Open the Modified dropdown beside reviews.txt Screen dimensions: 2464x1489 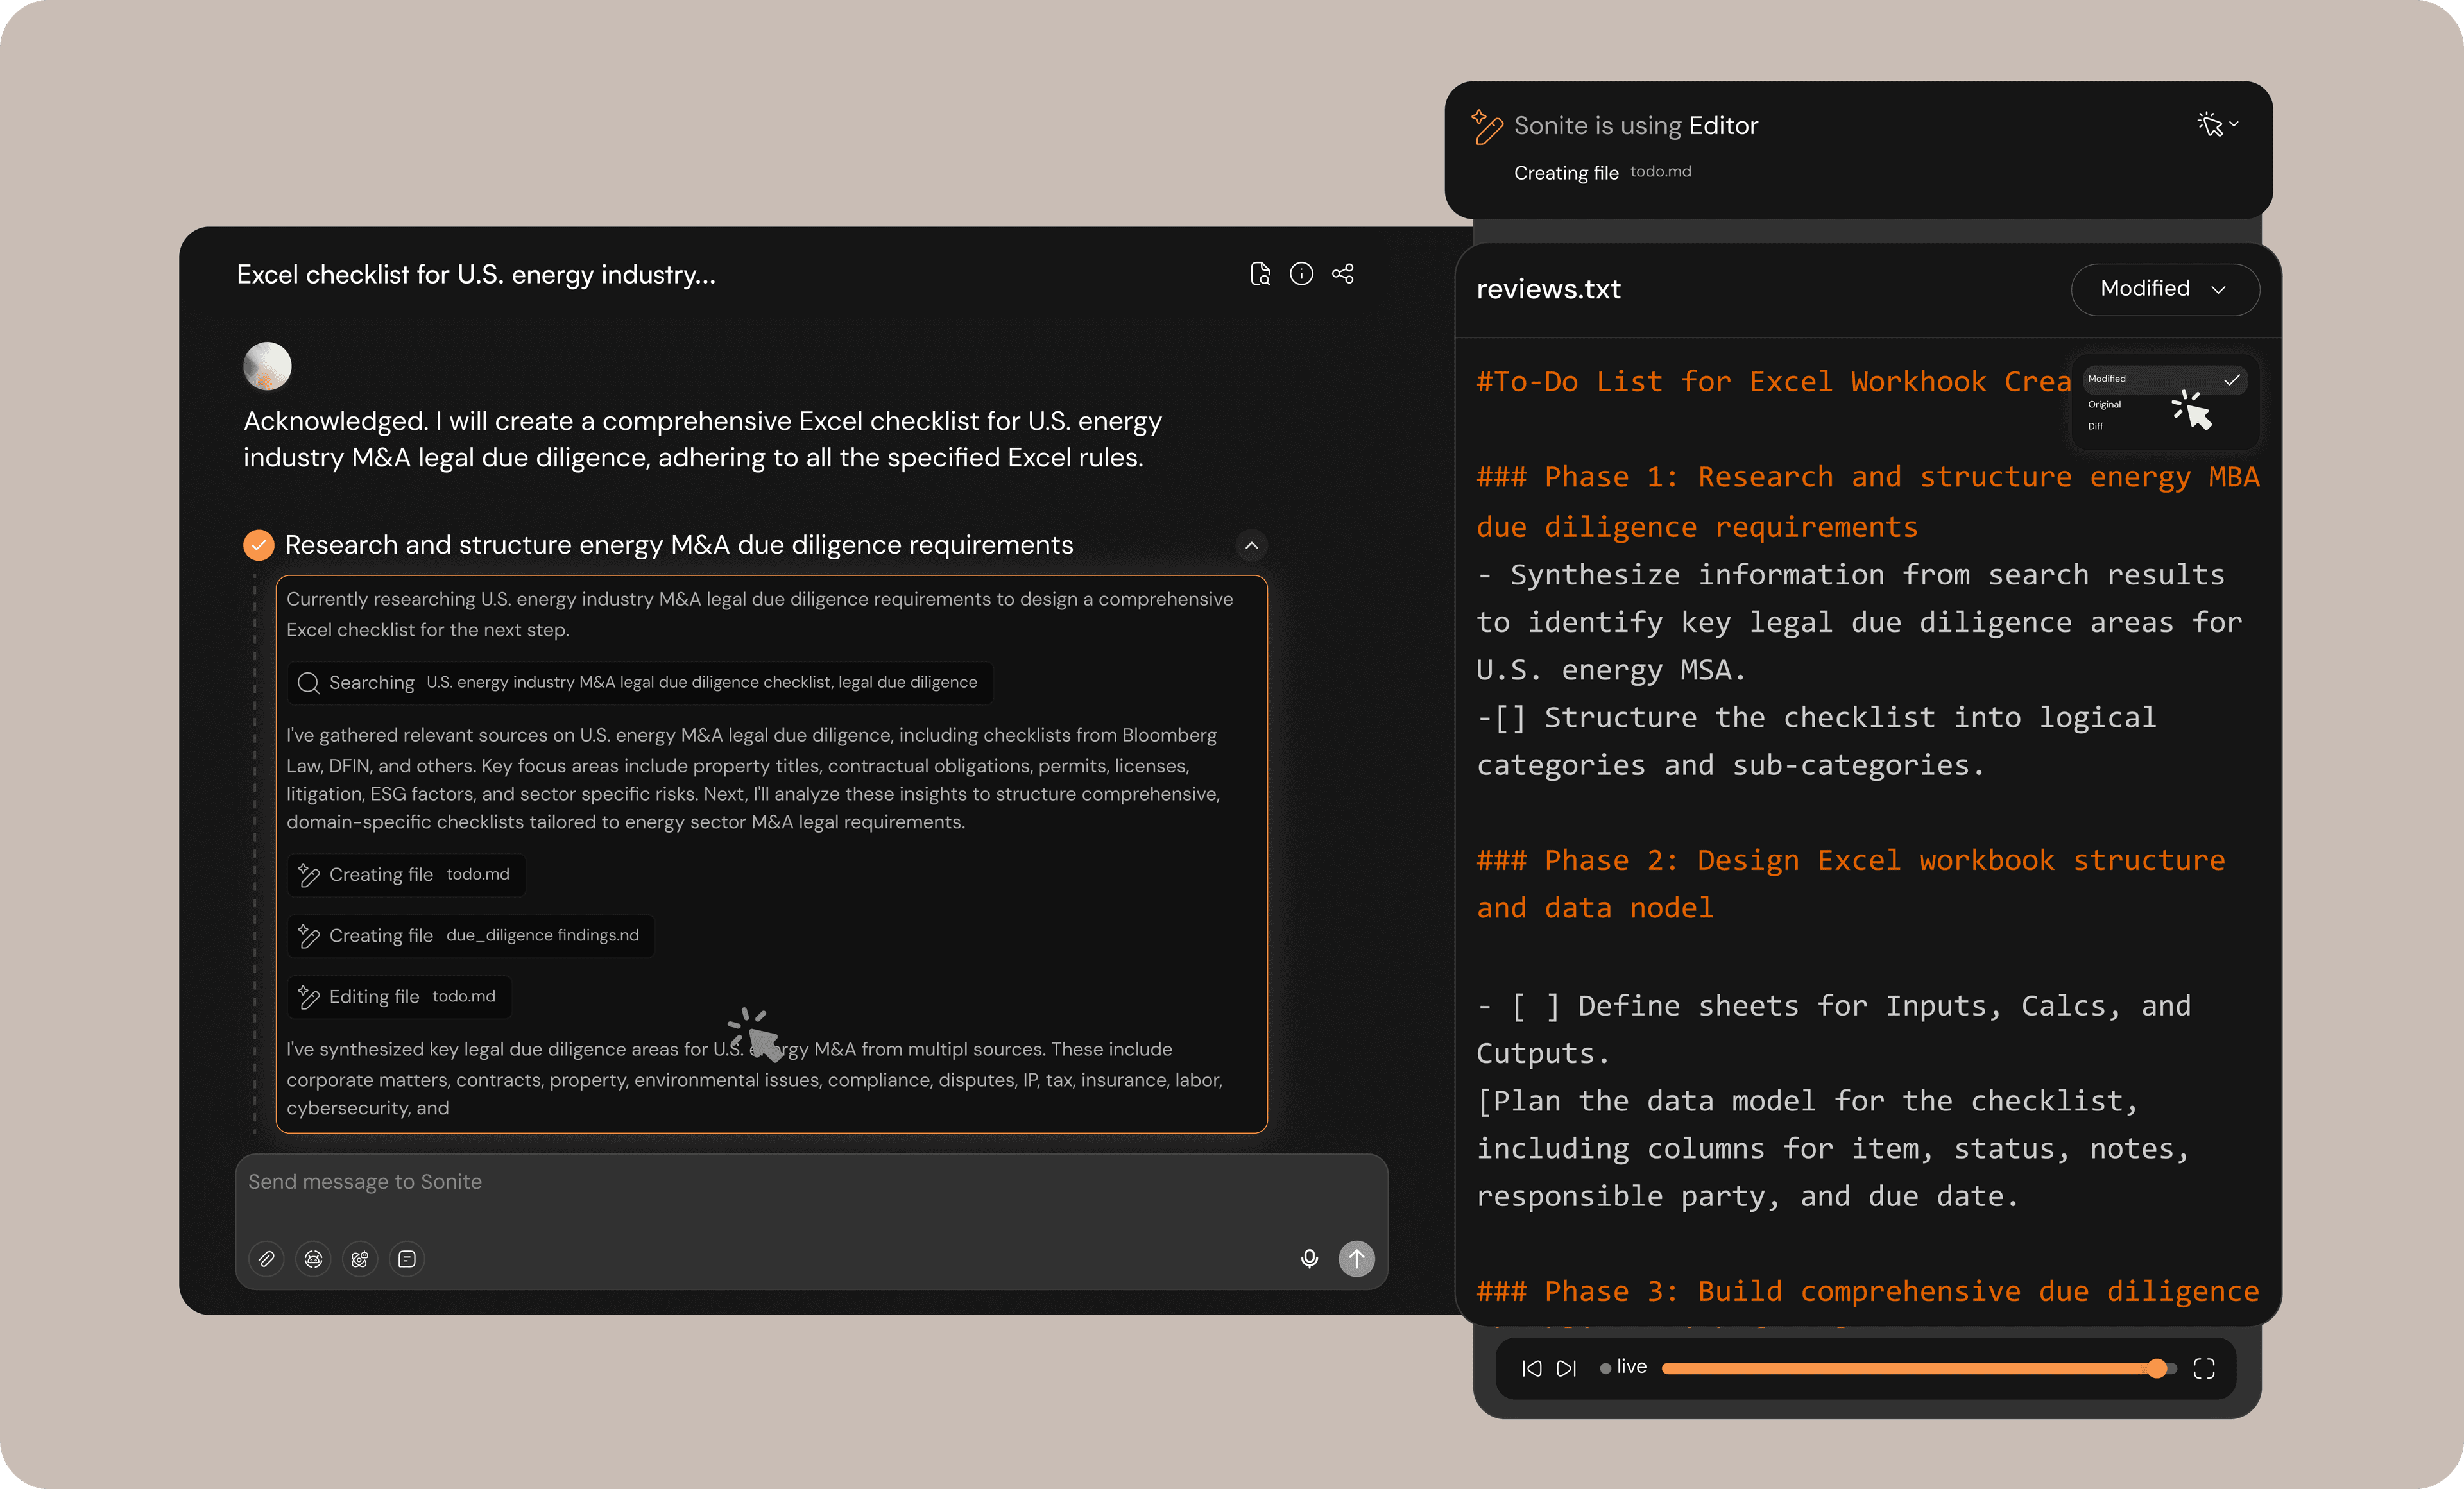2164,289
